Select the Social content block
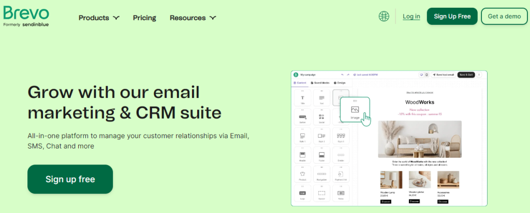This screenshot has width=530, height=213. tap(321, 117)
